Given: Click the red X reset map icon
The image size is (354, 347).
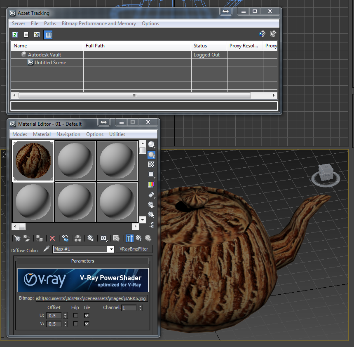Looking at the screenshot, I should tap(52, 238).
